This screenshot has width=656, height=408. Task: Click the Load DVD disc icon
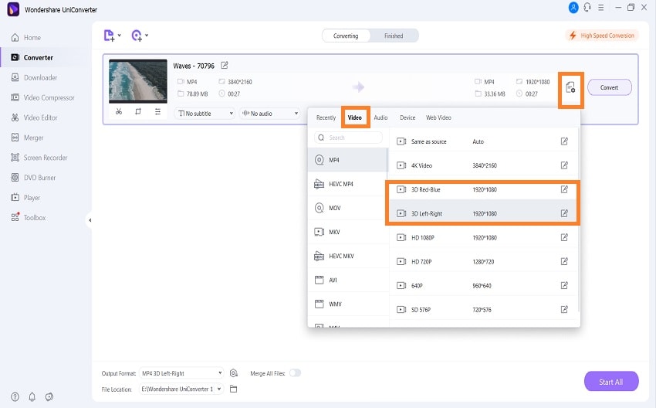[137, 36]
